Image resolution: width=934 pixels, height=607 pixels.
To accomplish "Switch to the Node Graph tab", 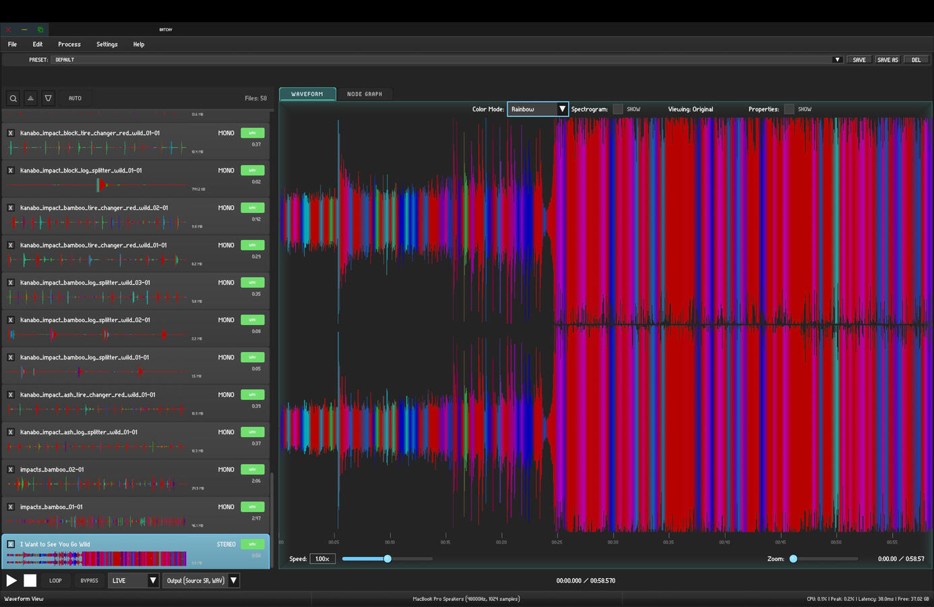I will click(364, 94).
